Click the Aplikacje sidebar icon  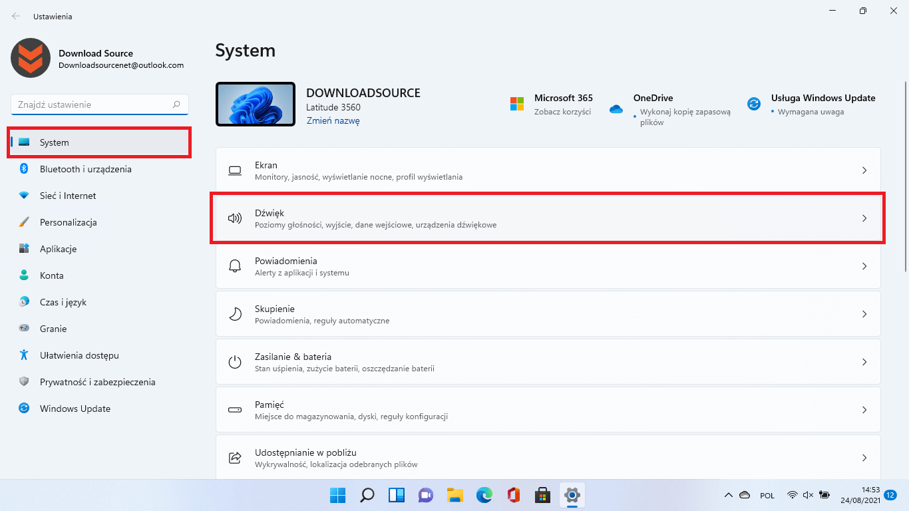pyautogui.click(x=24, y=249)
